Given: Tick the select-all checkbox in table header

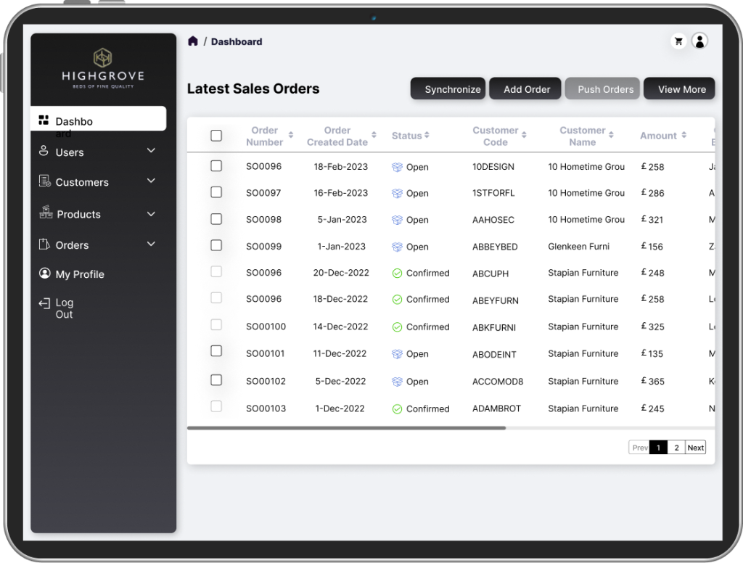Looking at the screenshot, I should click(x=216, y=136).
